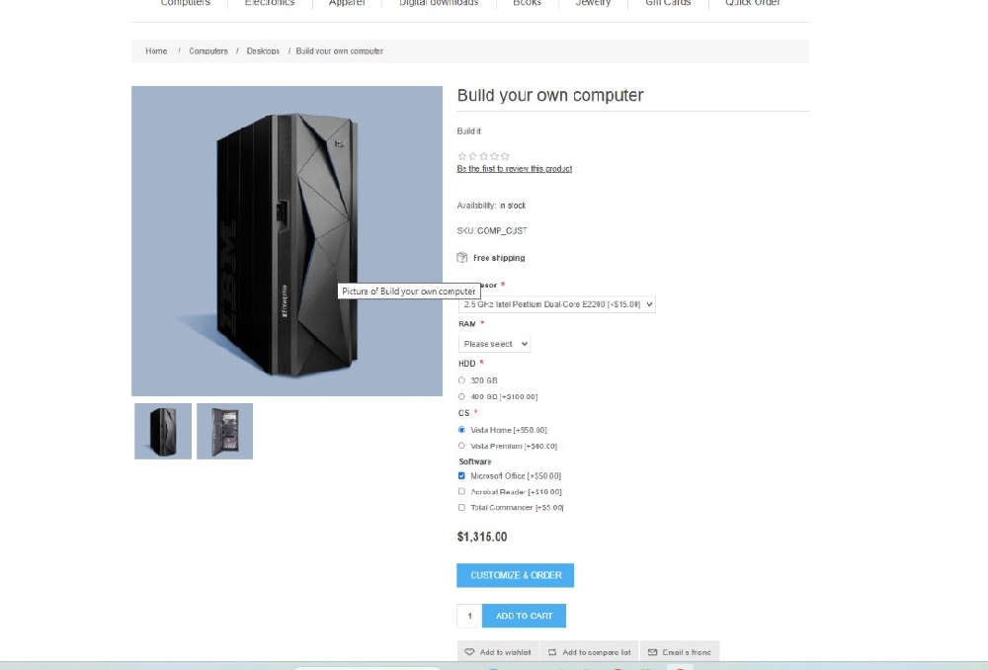
Task: Enable the Total Commander software checkbox
Action: click(461, 507)
